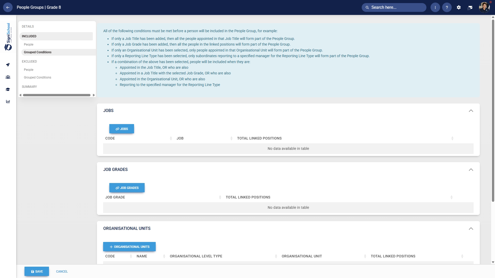Collapse the JOB GRADES section
The height and width of the screenshot is (278, 495).
coord(471,170)
